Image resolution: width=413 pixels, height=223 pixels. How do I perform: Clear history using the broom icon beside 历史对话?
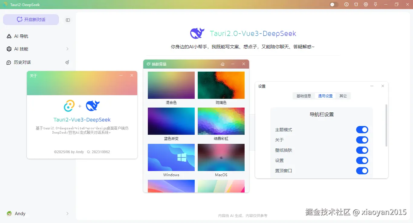click(x=67, y=62)
